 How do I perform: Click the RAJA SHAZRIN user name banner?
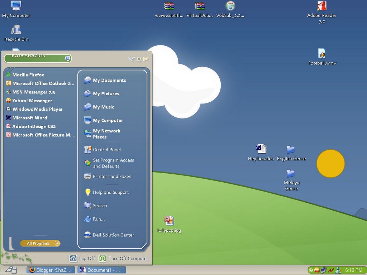[38, 58]
